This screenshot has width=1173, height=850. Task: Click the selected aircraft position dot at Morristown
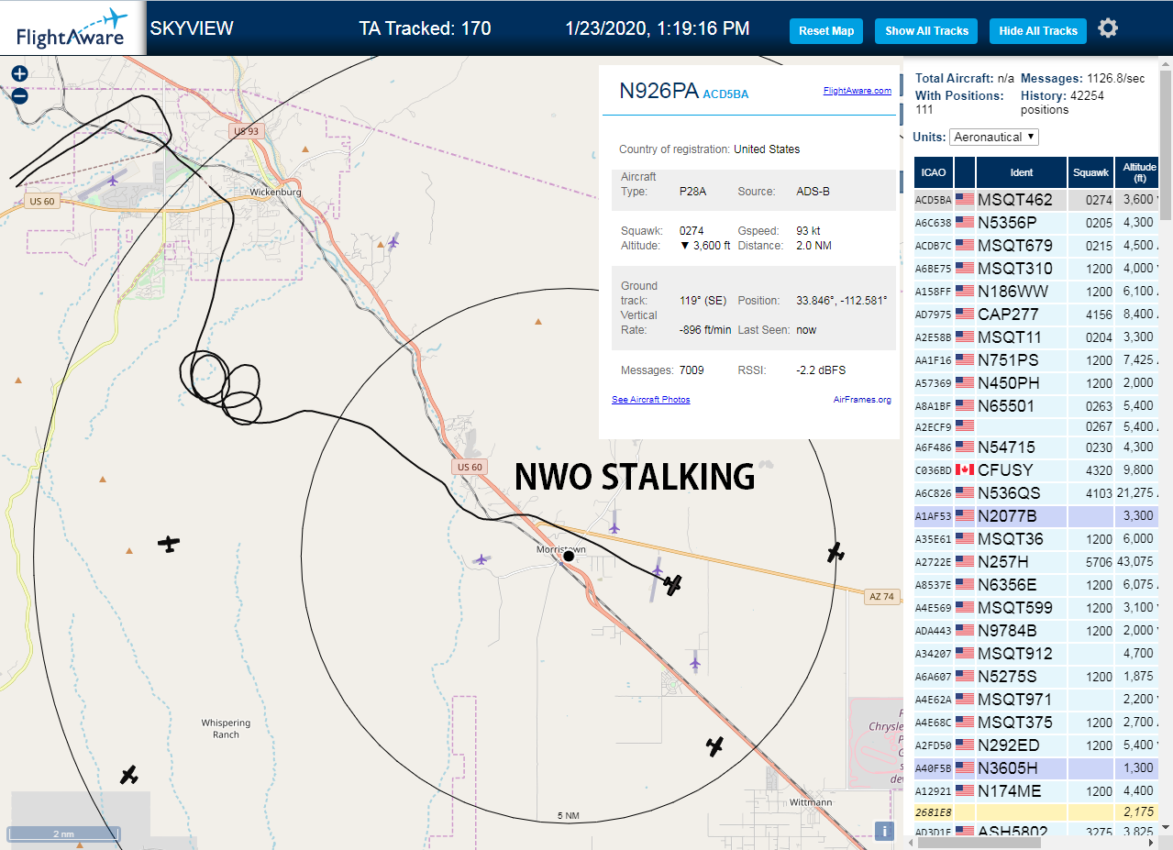[x=569, y=556]
